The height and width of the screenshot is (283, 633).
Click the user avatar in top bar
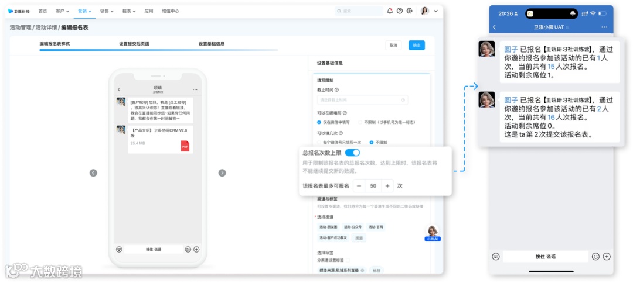tap(425, 11)
